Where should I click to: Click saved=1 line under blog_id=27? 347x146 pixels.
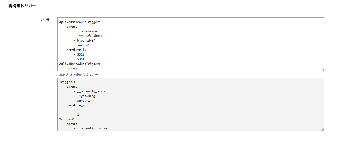click(83, 45)
